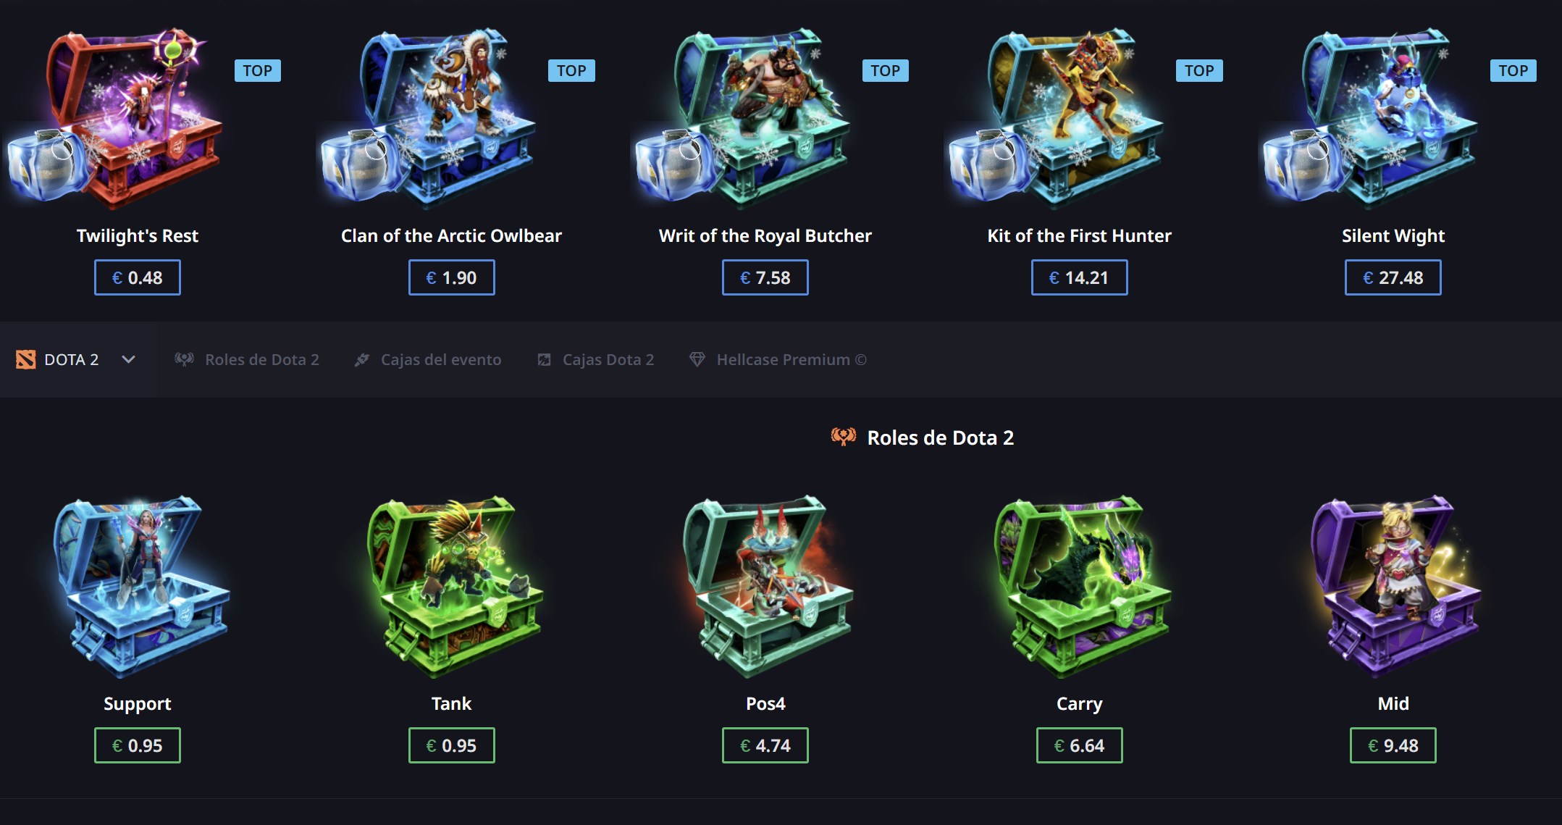Click the € 1.90 Arctic Owlbear price button
Screen dimensions: 1562x825
(451, 277)
